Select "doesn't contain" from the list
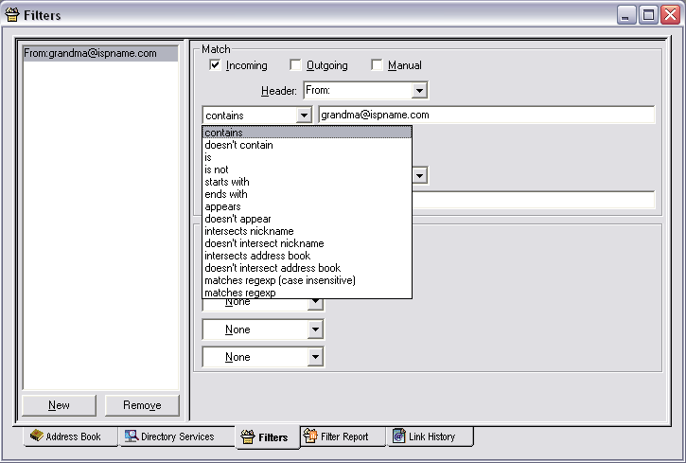Image resolution: width=686 pixels, height=463 pixels. click(238, 145)
